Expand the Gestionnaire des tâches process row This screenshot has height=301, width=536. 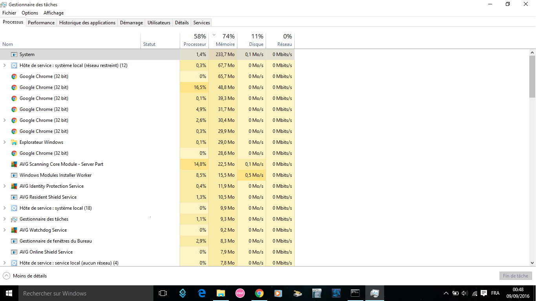(x=5, y=219)
